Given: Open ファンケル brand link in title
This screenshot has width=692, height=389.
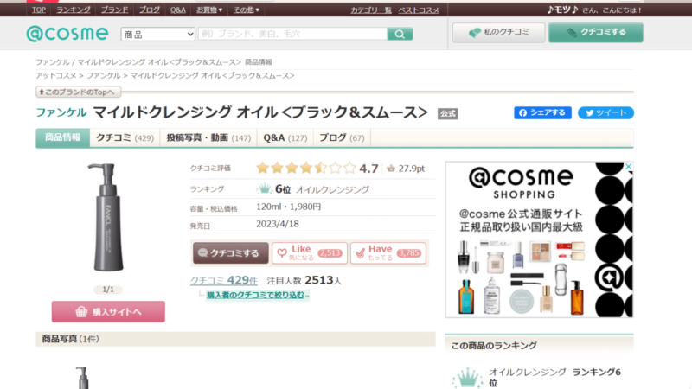Looking at the screenshot, I should (x=61, y=112).
